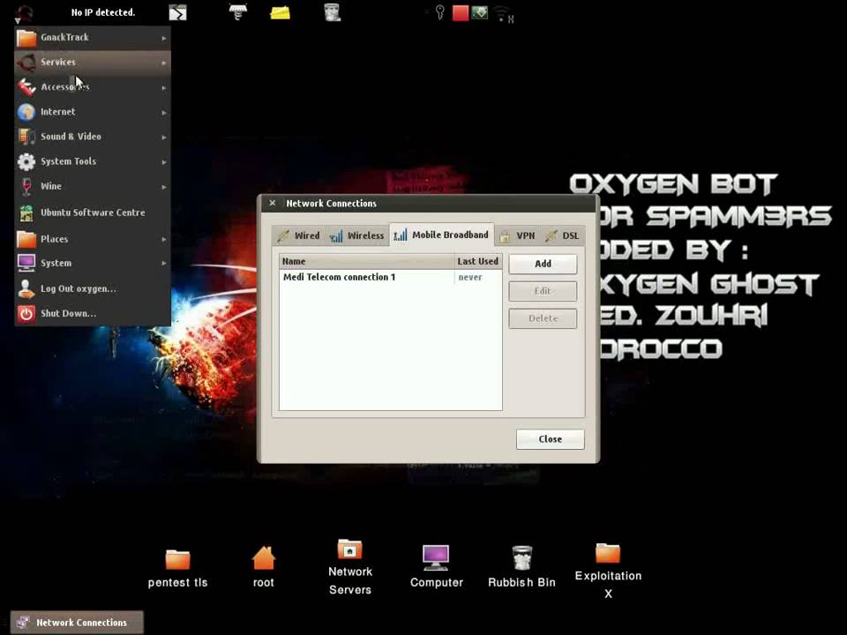
Task: Open the Accessories submenu
Action: tap(93, 87)
